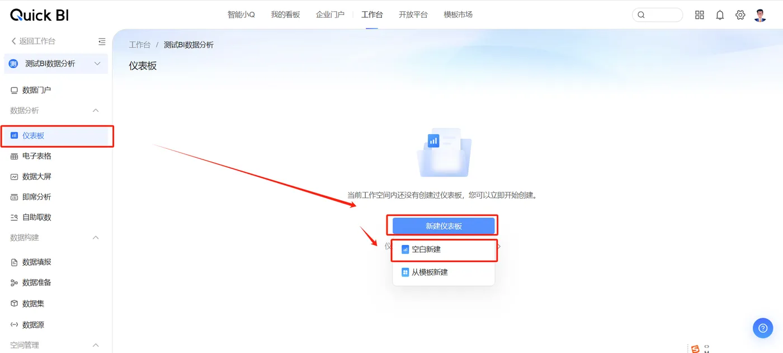Focus the top search input field
The width and height of the screenshot is (783, 353).
tap(657, 15)
